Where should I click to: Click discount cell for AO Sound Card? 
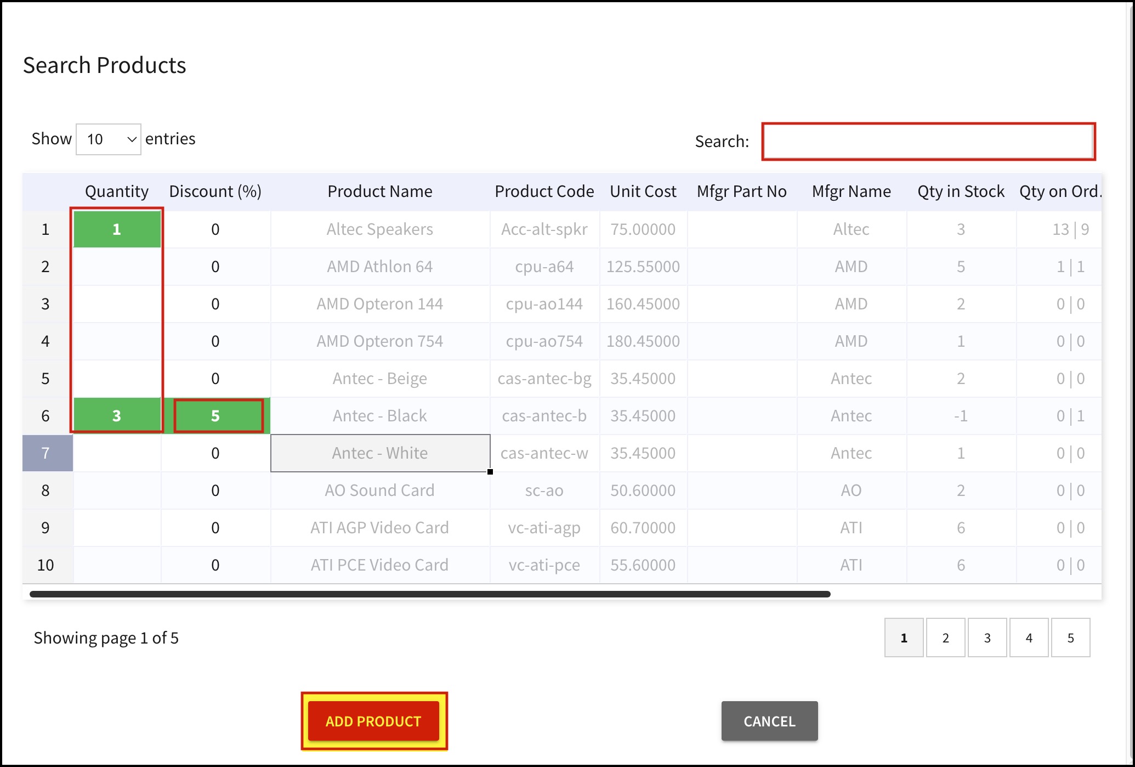coord(215,490)
